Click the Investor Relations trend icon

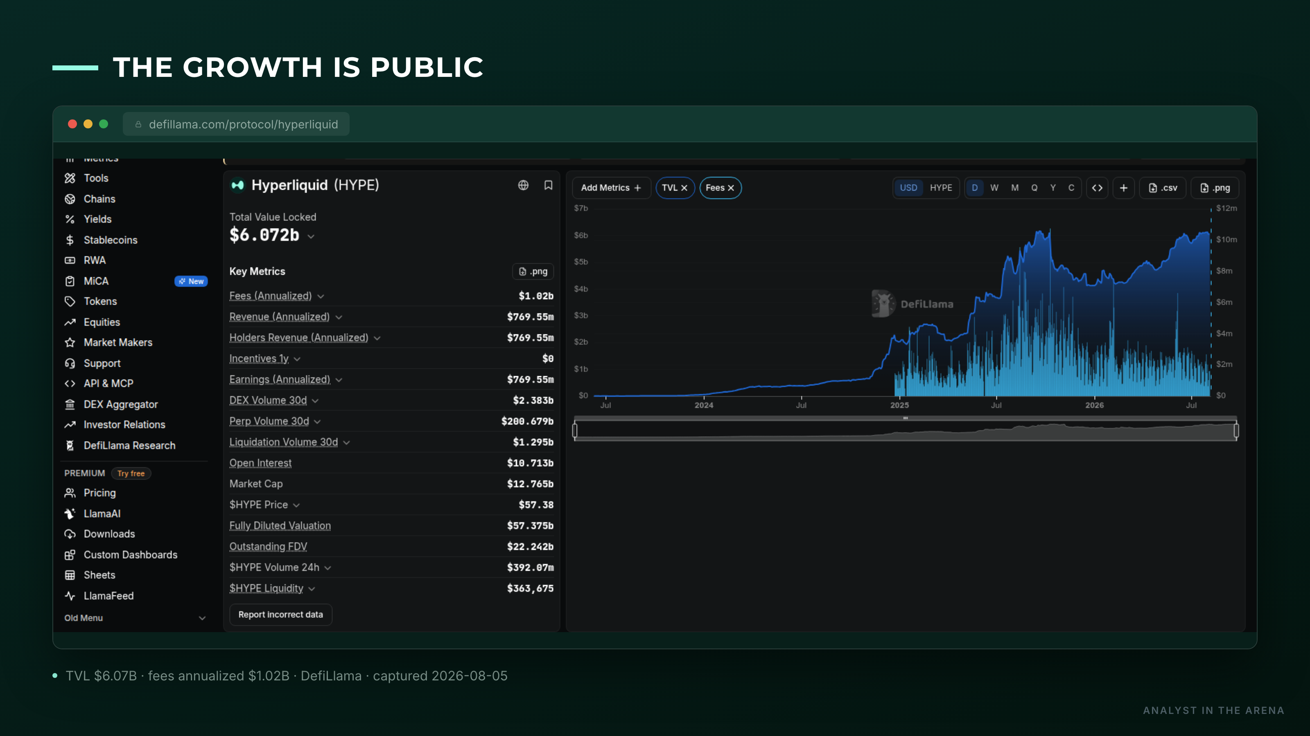[70, 425]
